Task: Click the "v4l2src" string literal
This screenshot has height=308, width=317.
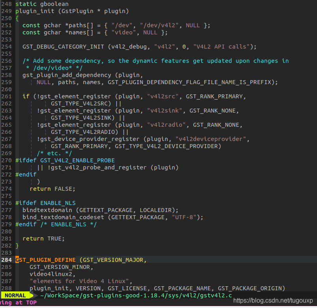Action: click(x=163, y=96)
